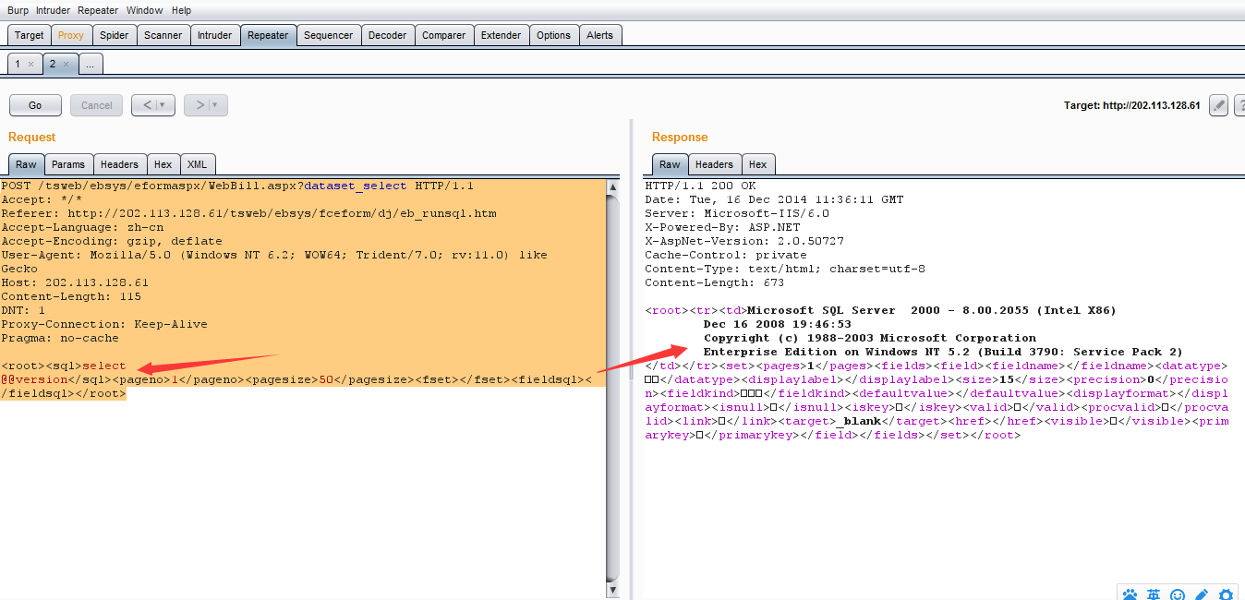This screenshot has height=600, width=1245.
Task: Show response Headers tab
Action: [x=714, y=164]
